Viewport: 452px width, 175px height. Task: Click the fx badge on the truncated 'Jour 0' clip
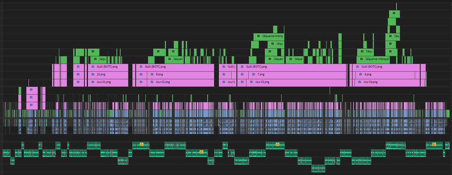[x=224, y=81]
